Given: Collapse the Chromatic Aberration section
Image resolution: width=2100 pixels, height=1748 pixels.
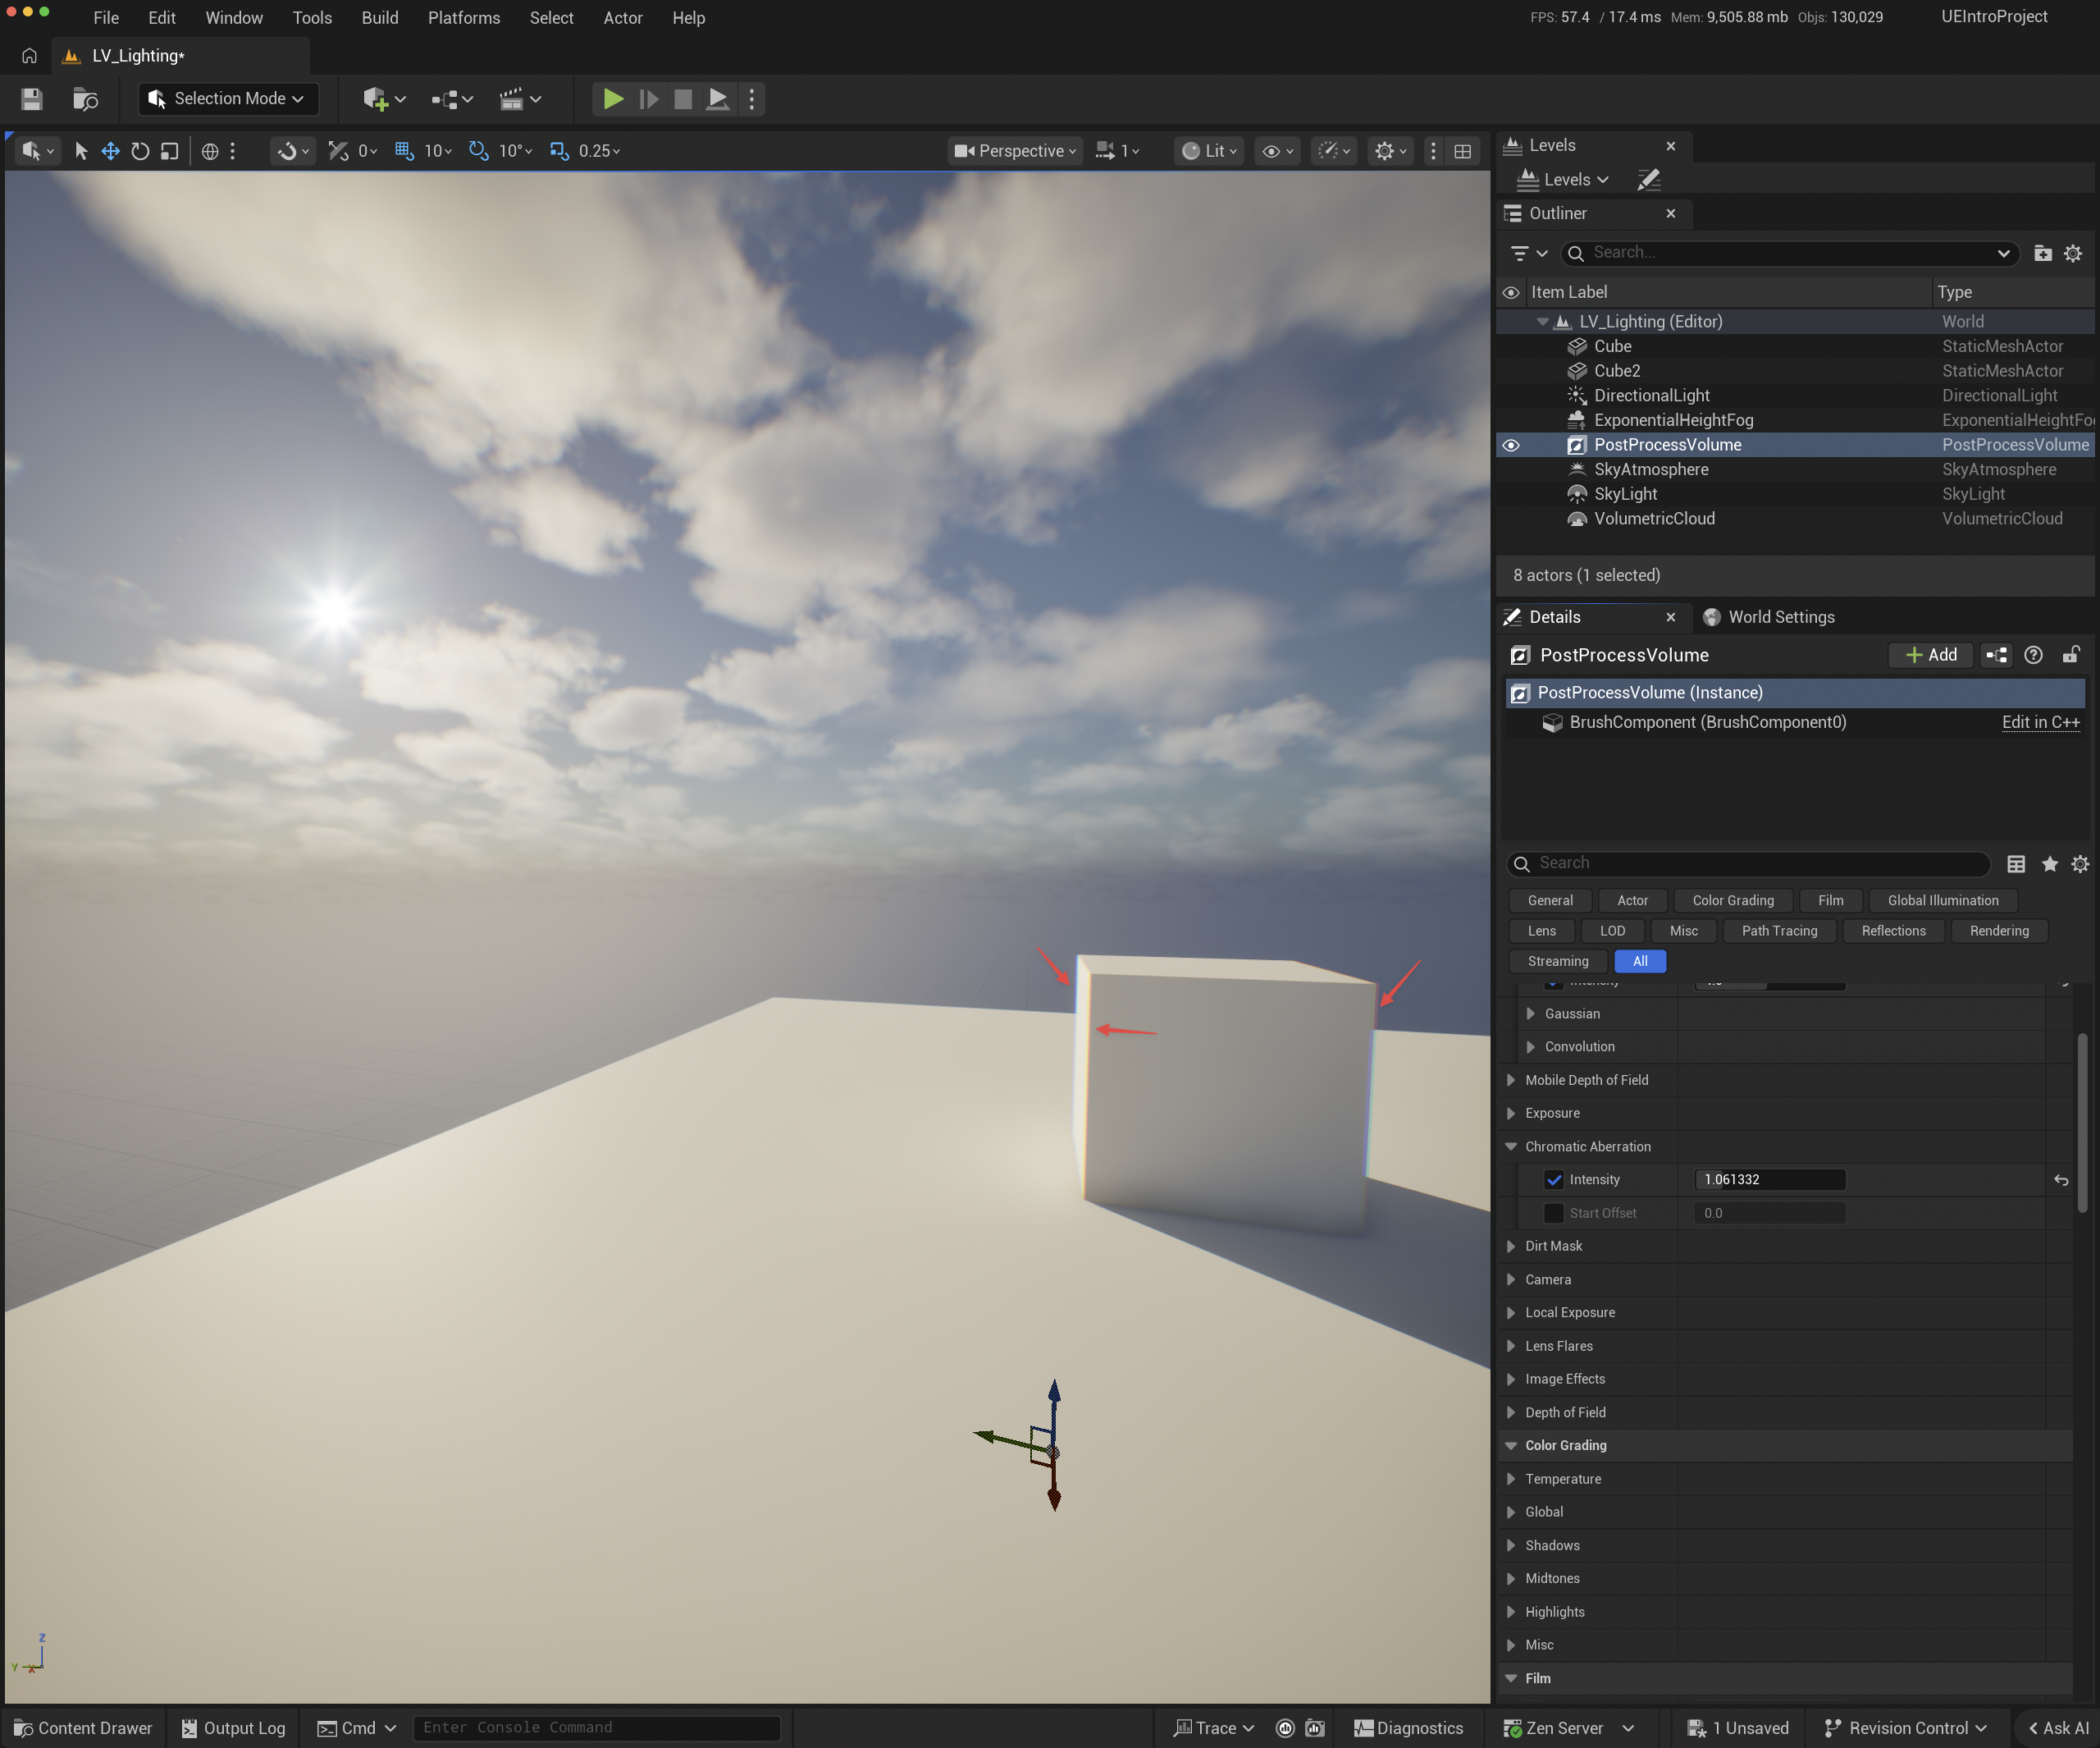Looking at the screenshot, I should click(1511, 1147).
